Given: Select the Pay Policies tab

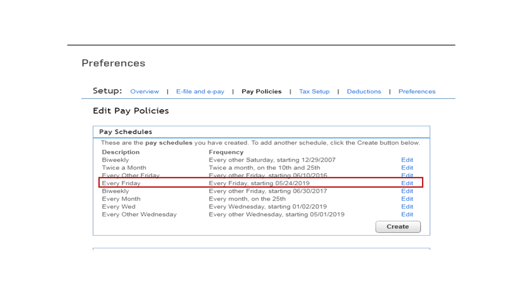Looking at the screenshot, I should pyautogui.click(x=261, y=91).
